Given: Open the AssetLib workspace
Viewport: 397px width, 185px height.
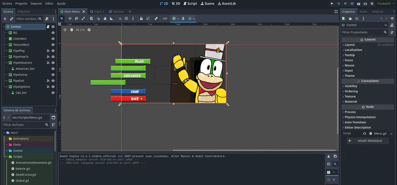Looking at the screenshot, I should [x=227, y=4].
